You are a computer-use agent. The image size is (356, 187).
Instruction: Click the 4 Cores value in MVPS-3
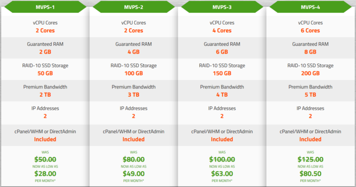click(222, 31)
